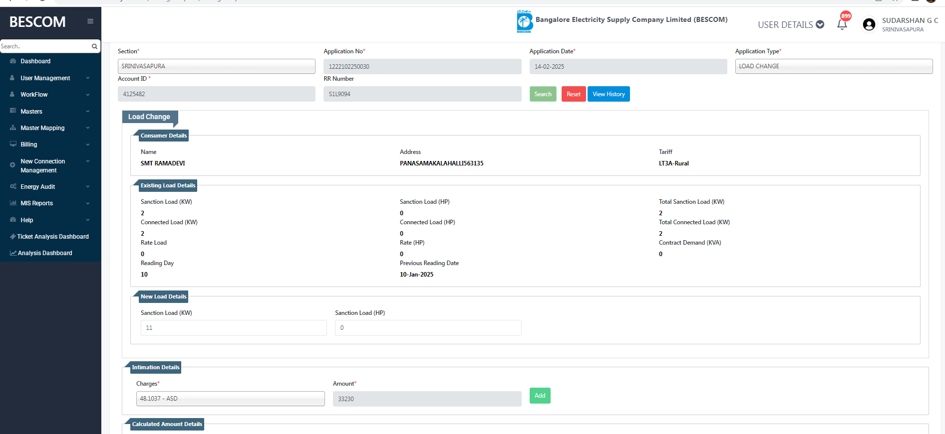Click the Intimation Details header
The width and height of the screenshot is (945, 434).
[x=156, y=367]
